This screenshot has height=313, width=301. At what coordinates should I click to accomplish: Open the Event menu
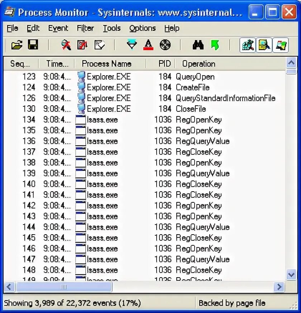(58, 28)
